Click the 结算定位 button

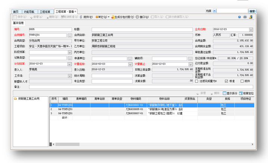pos(246,93)
